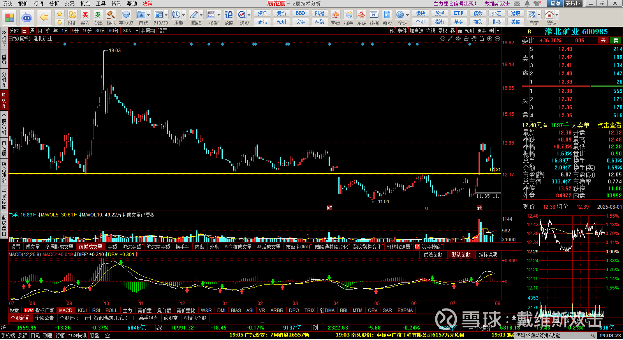Screen dimensions: 623x340
Task: Click the back arrow in toolbar
Action: pyautogui.click(x=44, y=17)
